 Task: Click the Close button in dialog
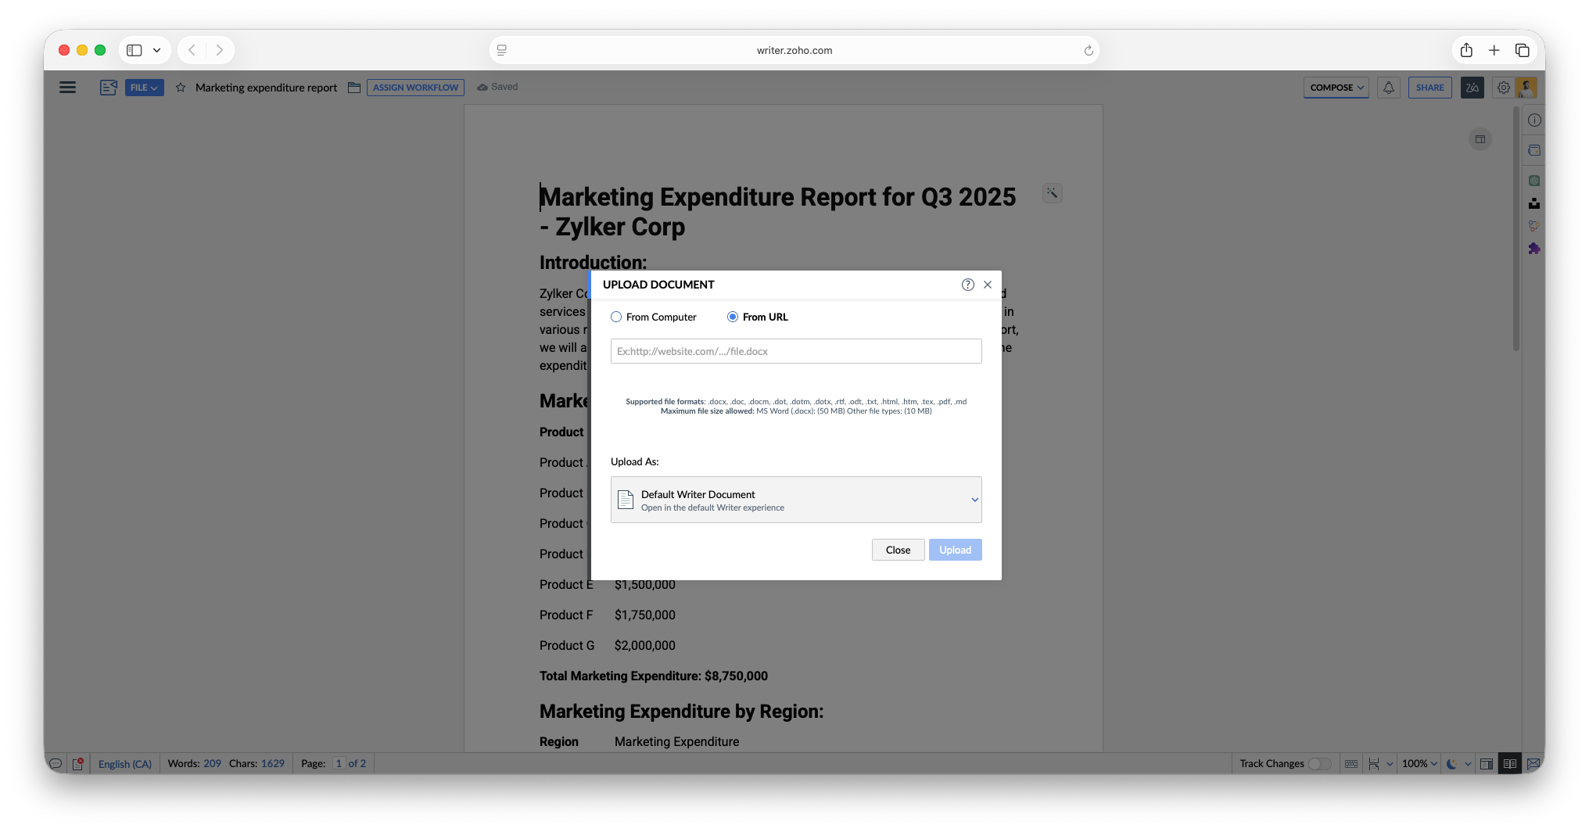pyautogui.click(x=898, y=550)
